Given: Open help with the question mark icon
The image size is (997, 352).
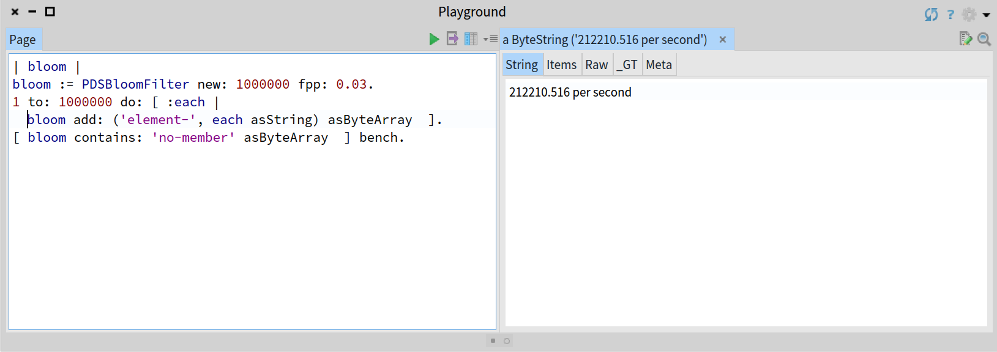Looking at the screenshot, I should tap(950, 14).
